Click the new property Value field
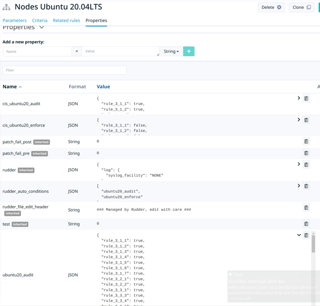This screenshot has height=306, width=320. coord(121,52)
